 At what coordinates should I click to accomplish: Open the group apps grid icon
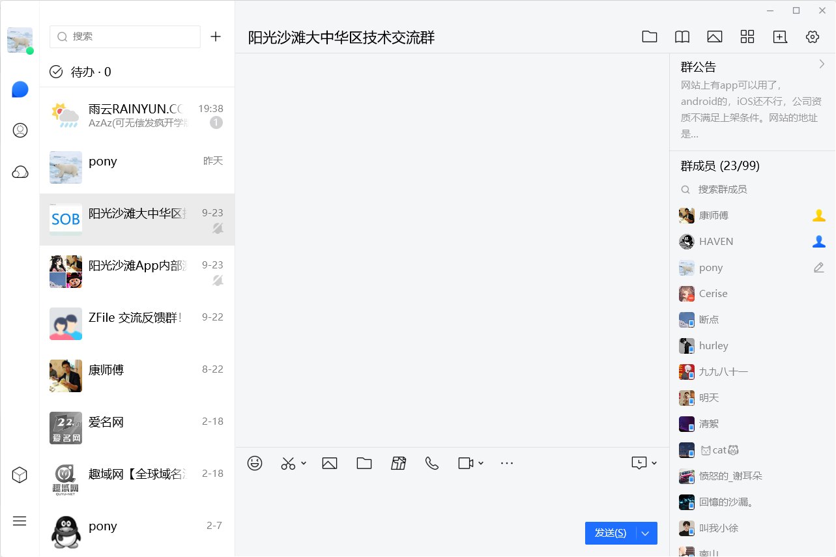point(747,37)
